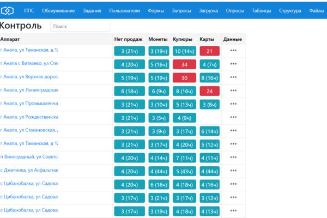This screenshot has height=218, width=327.
Task: Open the Файлы menu
Action: point(316,11)
